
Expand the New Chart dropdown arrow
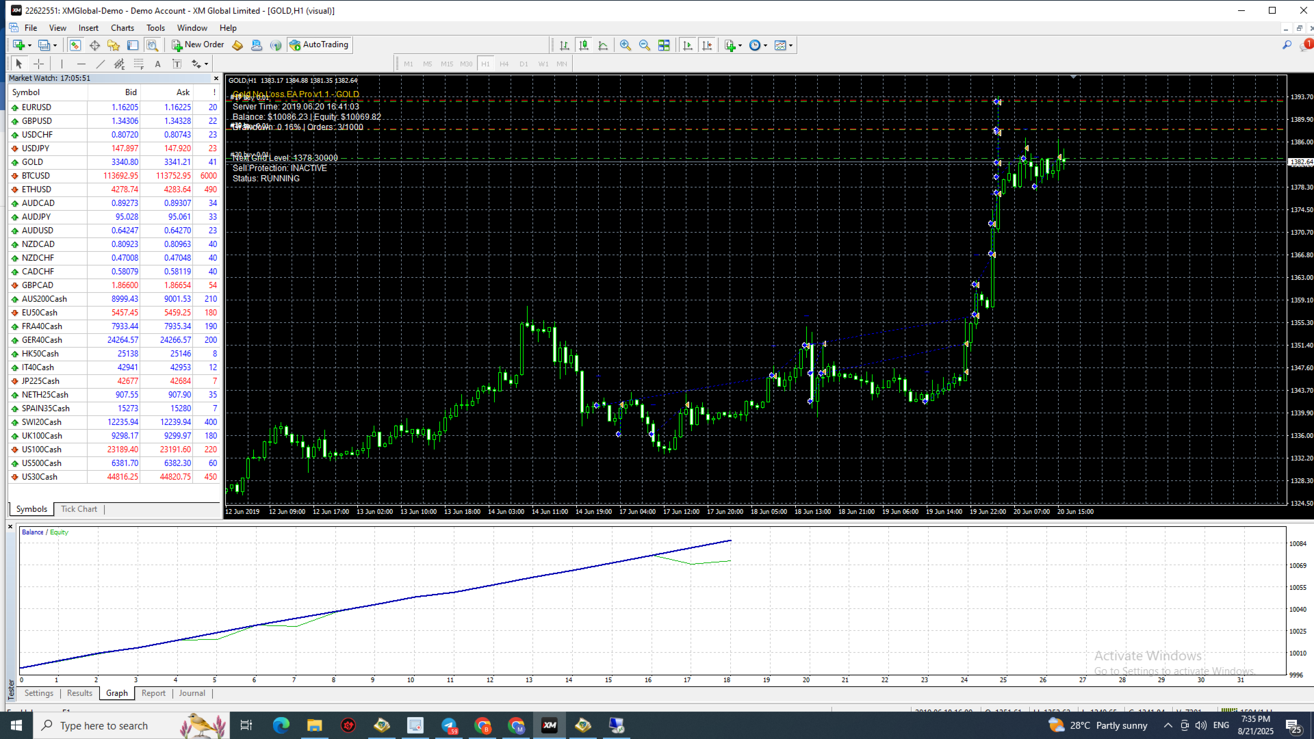(29, 46)
